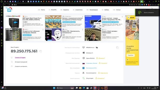This screenshot has width=160, height=90.
Task: Click the monitor icon beside hostname
Action: pyautogui.click(x=83, y=47)
